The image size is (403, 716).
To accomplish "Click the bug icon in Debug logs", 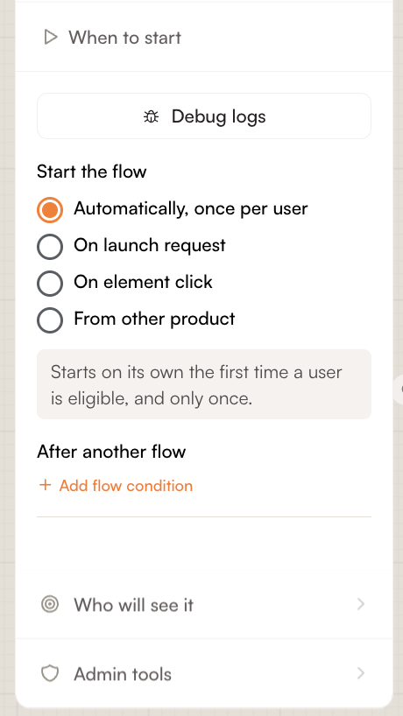I will 151,117.
